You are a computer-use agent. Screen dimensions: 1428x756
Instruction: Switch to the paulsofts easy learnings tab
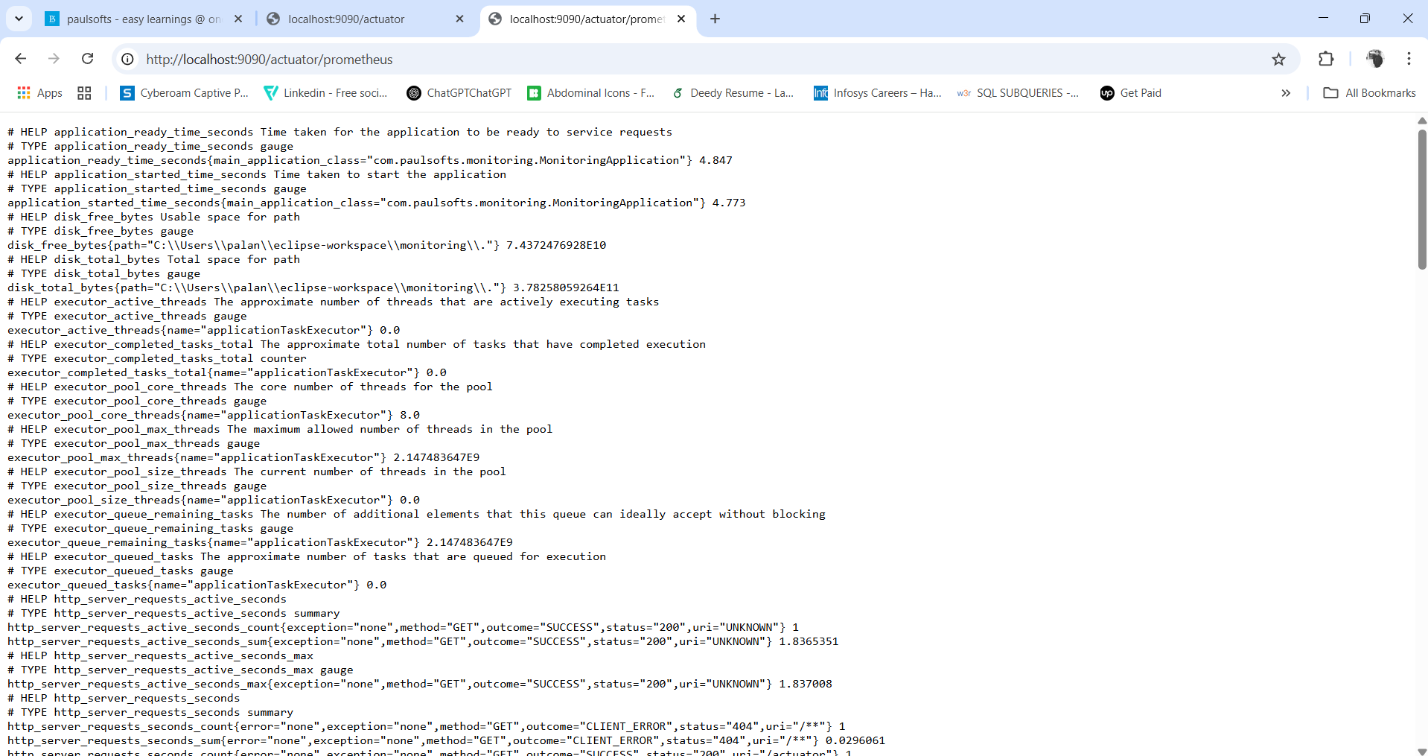tap(143, 19)
